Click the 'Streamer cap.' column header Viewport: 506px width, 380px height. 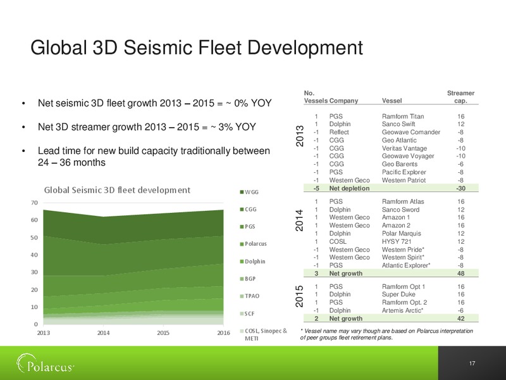(460, 97)
